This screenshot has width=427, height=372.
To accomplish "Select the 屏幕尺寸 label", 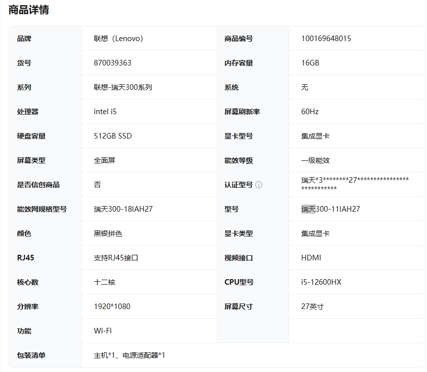I will pos(238,307).
